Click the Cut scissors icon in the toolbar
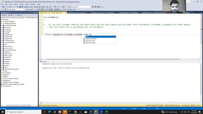This screenshot has height=114, width=203. coord(47,7)
